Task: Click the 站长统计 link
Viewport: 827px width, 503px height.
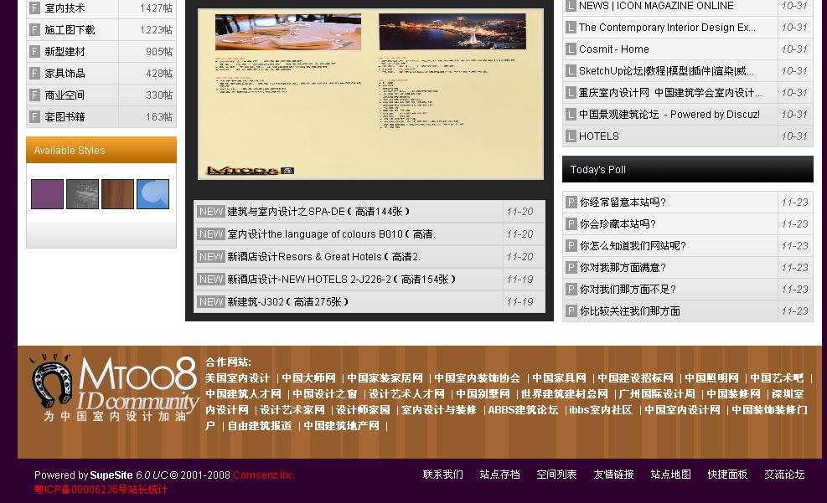Action: click(x=147, y=490)
